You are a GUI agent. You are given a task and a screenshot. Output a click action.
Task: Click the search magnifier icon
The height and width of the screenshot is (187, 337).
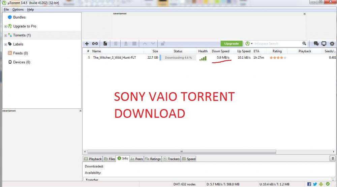[x=304, y=43]
